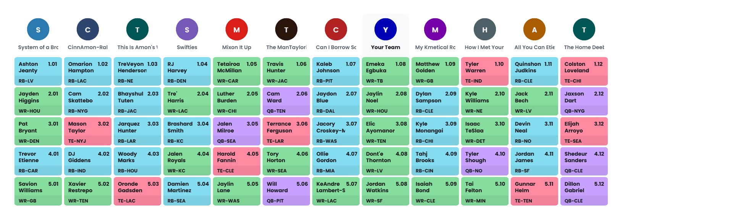Click the orange A avatar for All You Can Etie
733x220 pixels.
coord(534,30)
